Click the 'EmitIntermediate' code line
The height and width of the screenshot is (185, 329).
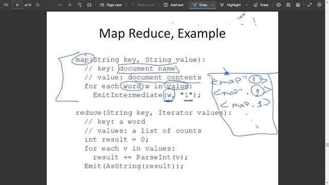click(x=147, y=95)
